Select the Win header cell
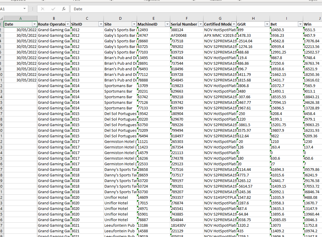This screenshot has width=322, height=237. (x=313, y=24)
